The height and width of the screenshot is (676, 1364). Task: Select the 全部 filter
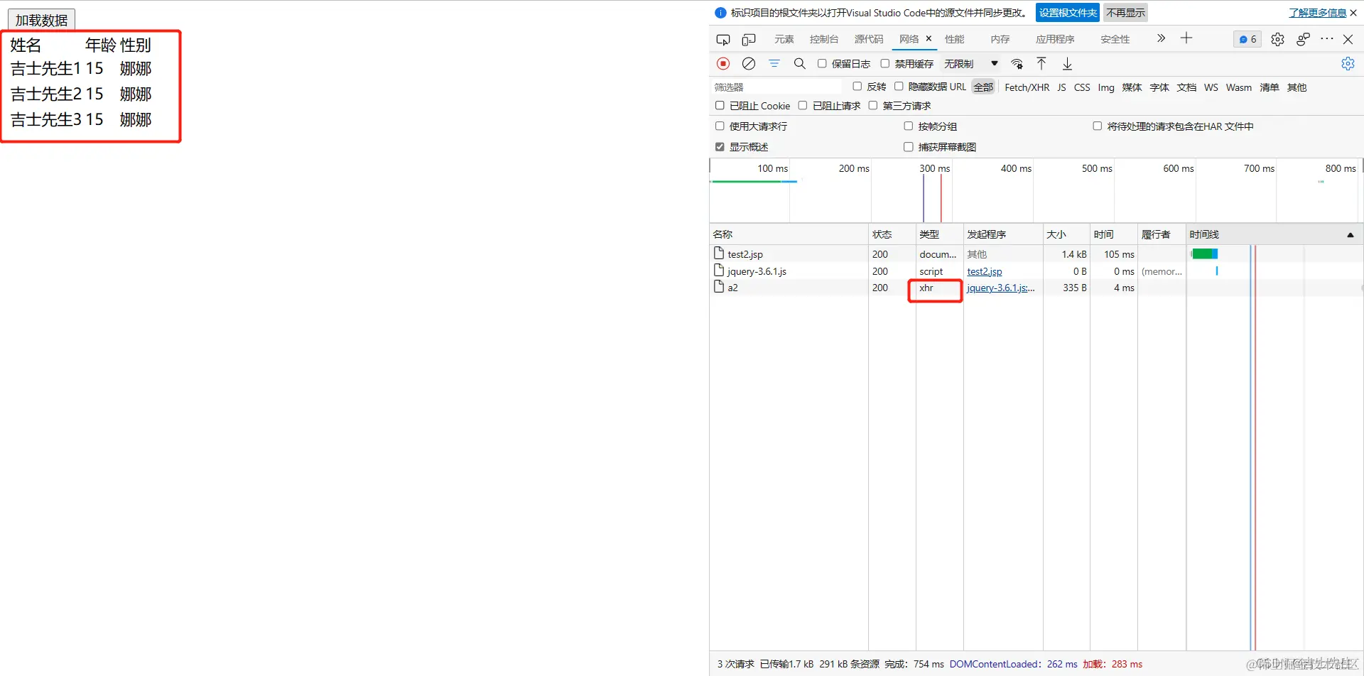pyautogui.click(x=983, y=87)
